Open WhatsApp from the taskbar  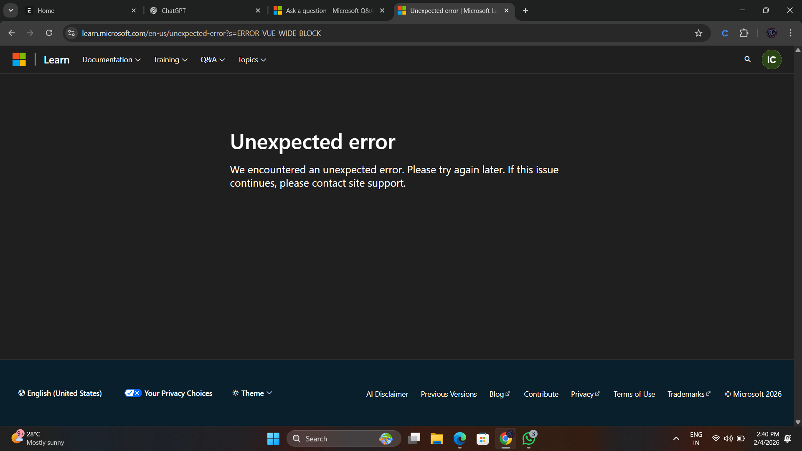(x=529, y=438)
